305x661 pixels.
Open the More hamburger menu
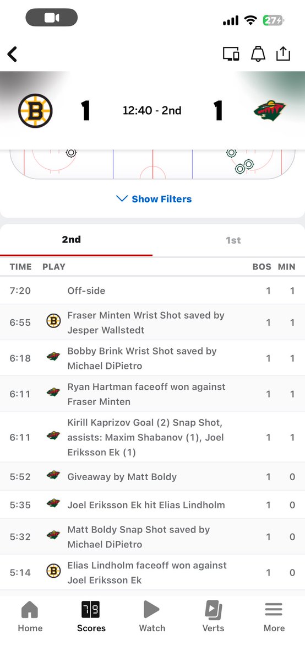coord(274,610)
